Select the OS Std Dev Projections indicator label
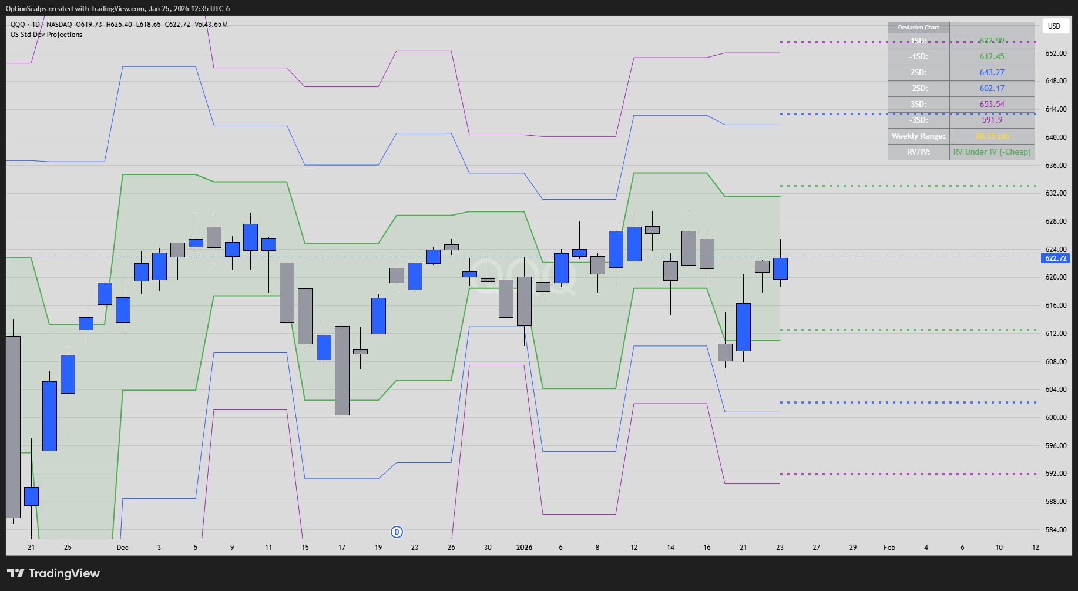 46,35
